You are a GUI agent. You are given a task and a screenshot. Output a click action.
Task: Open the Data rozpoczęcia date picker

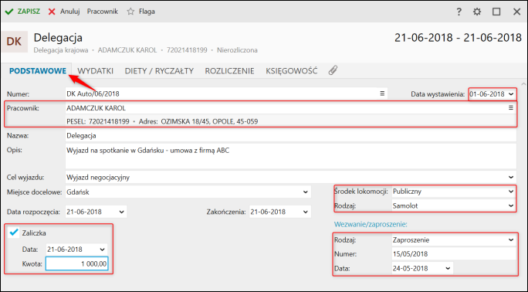coord(121,212)
